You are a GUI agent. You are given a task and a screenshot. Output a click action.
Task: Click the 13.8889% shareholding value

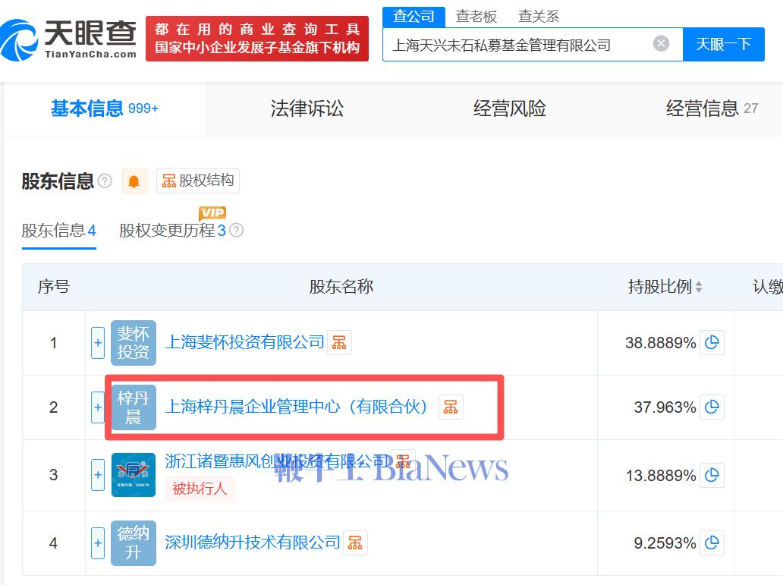coord(661,475)
